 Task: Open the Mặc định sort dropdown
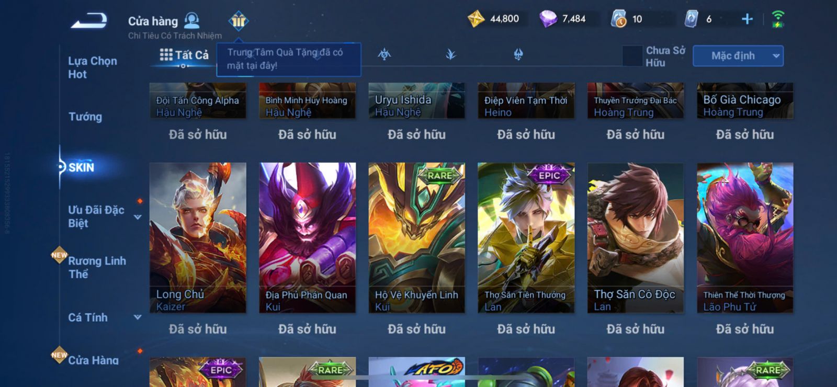(x=738, y=56)
